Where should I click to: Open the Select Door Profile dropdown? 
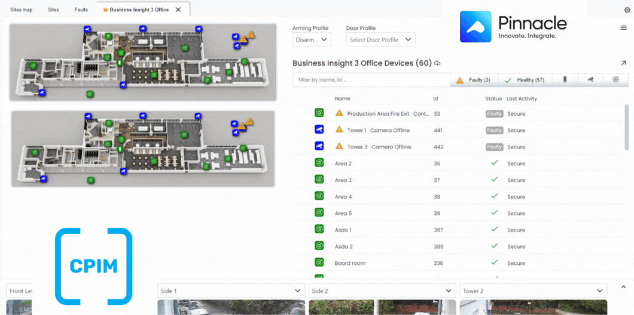pyautogui.click(x=381, y=39)
